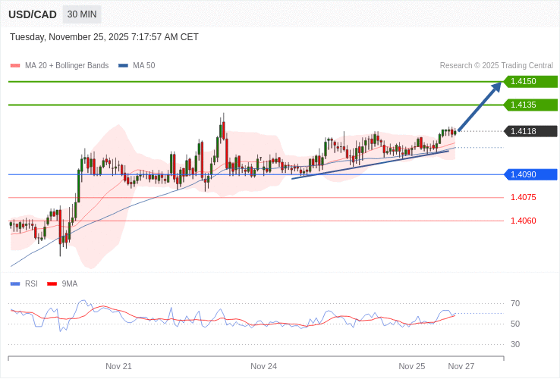Click the 9MA legend label
The image size is (560, 379).
[x=70, y=284]
